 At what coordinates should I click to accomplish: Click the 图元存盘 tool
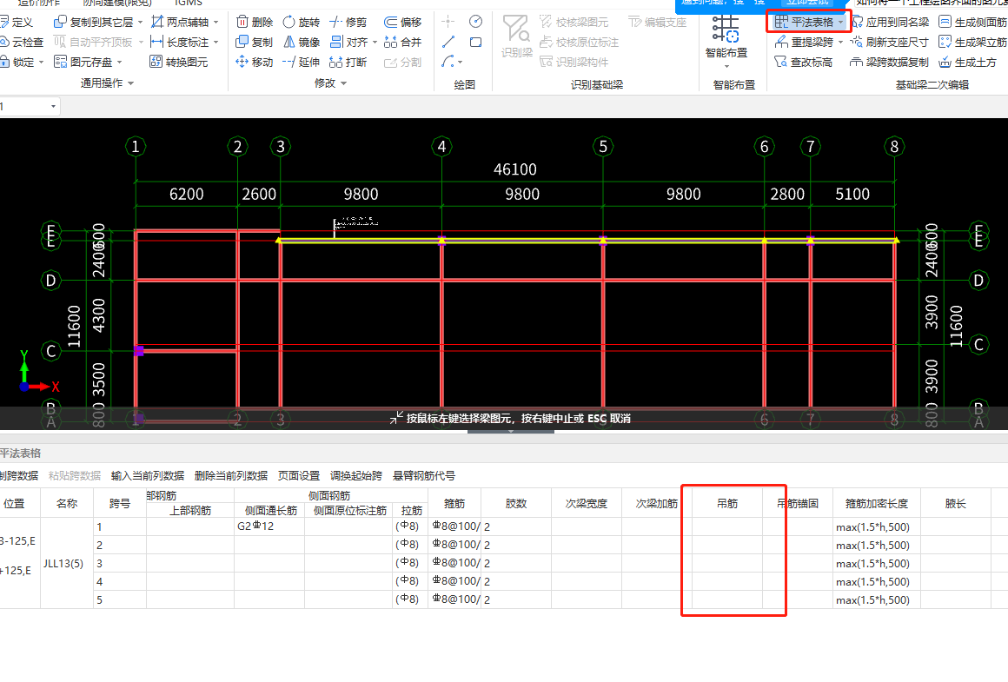[83, 62]
